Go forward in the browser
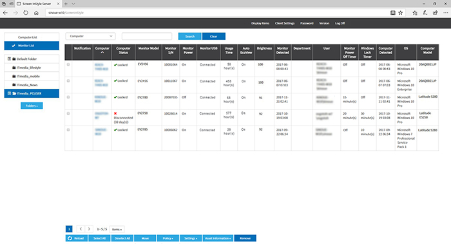 click(x=15, y=13)
